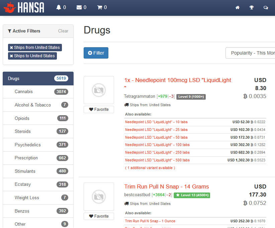Open the Cannabis category
The image size is (275, 228).
tap(38, 92)
